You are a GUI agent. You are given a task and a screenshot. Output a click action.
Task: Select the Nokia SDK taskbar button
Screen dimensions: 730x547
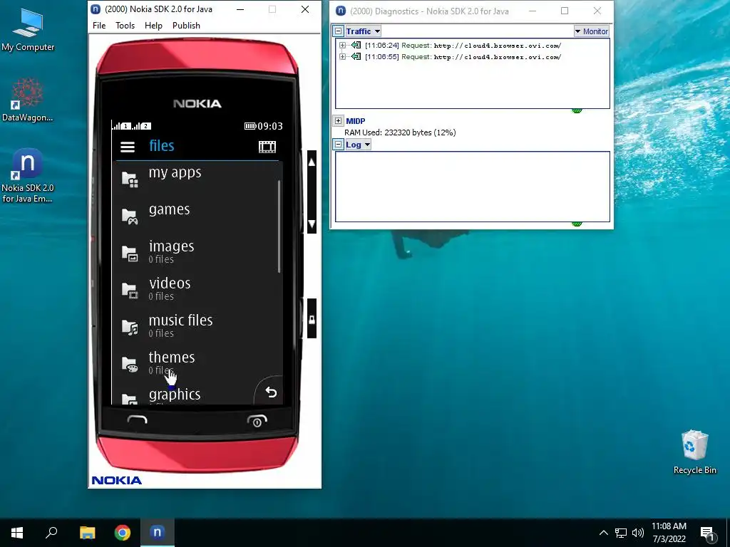click(x=158, y=532)
